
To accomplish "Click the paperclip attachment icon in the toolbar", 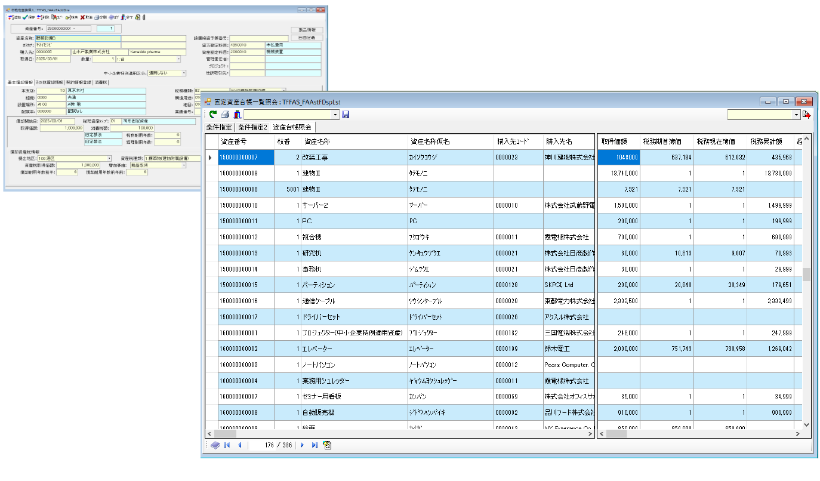I will (143, 18).
